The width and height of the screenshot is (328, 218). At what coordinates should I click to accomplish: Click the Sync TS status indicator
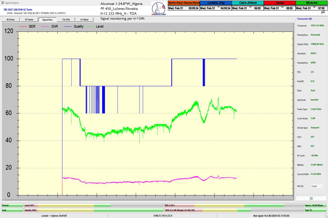coord(315,210)
